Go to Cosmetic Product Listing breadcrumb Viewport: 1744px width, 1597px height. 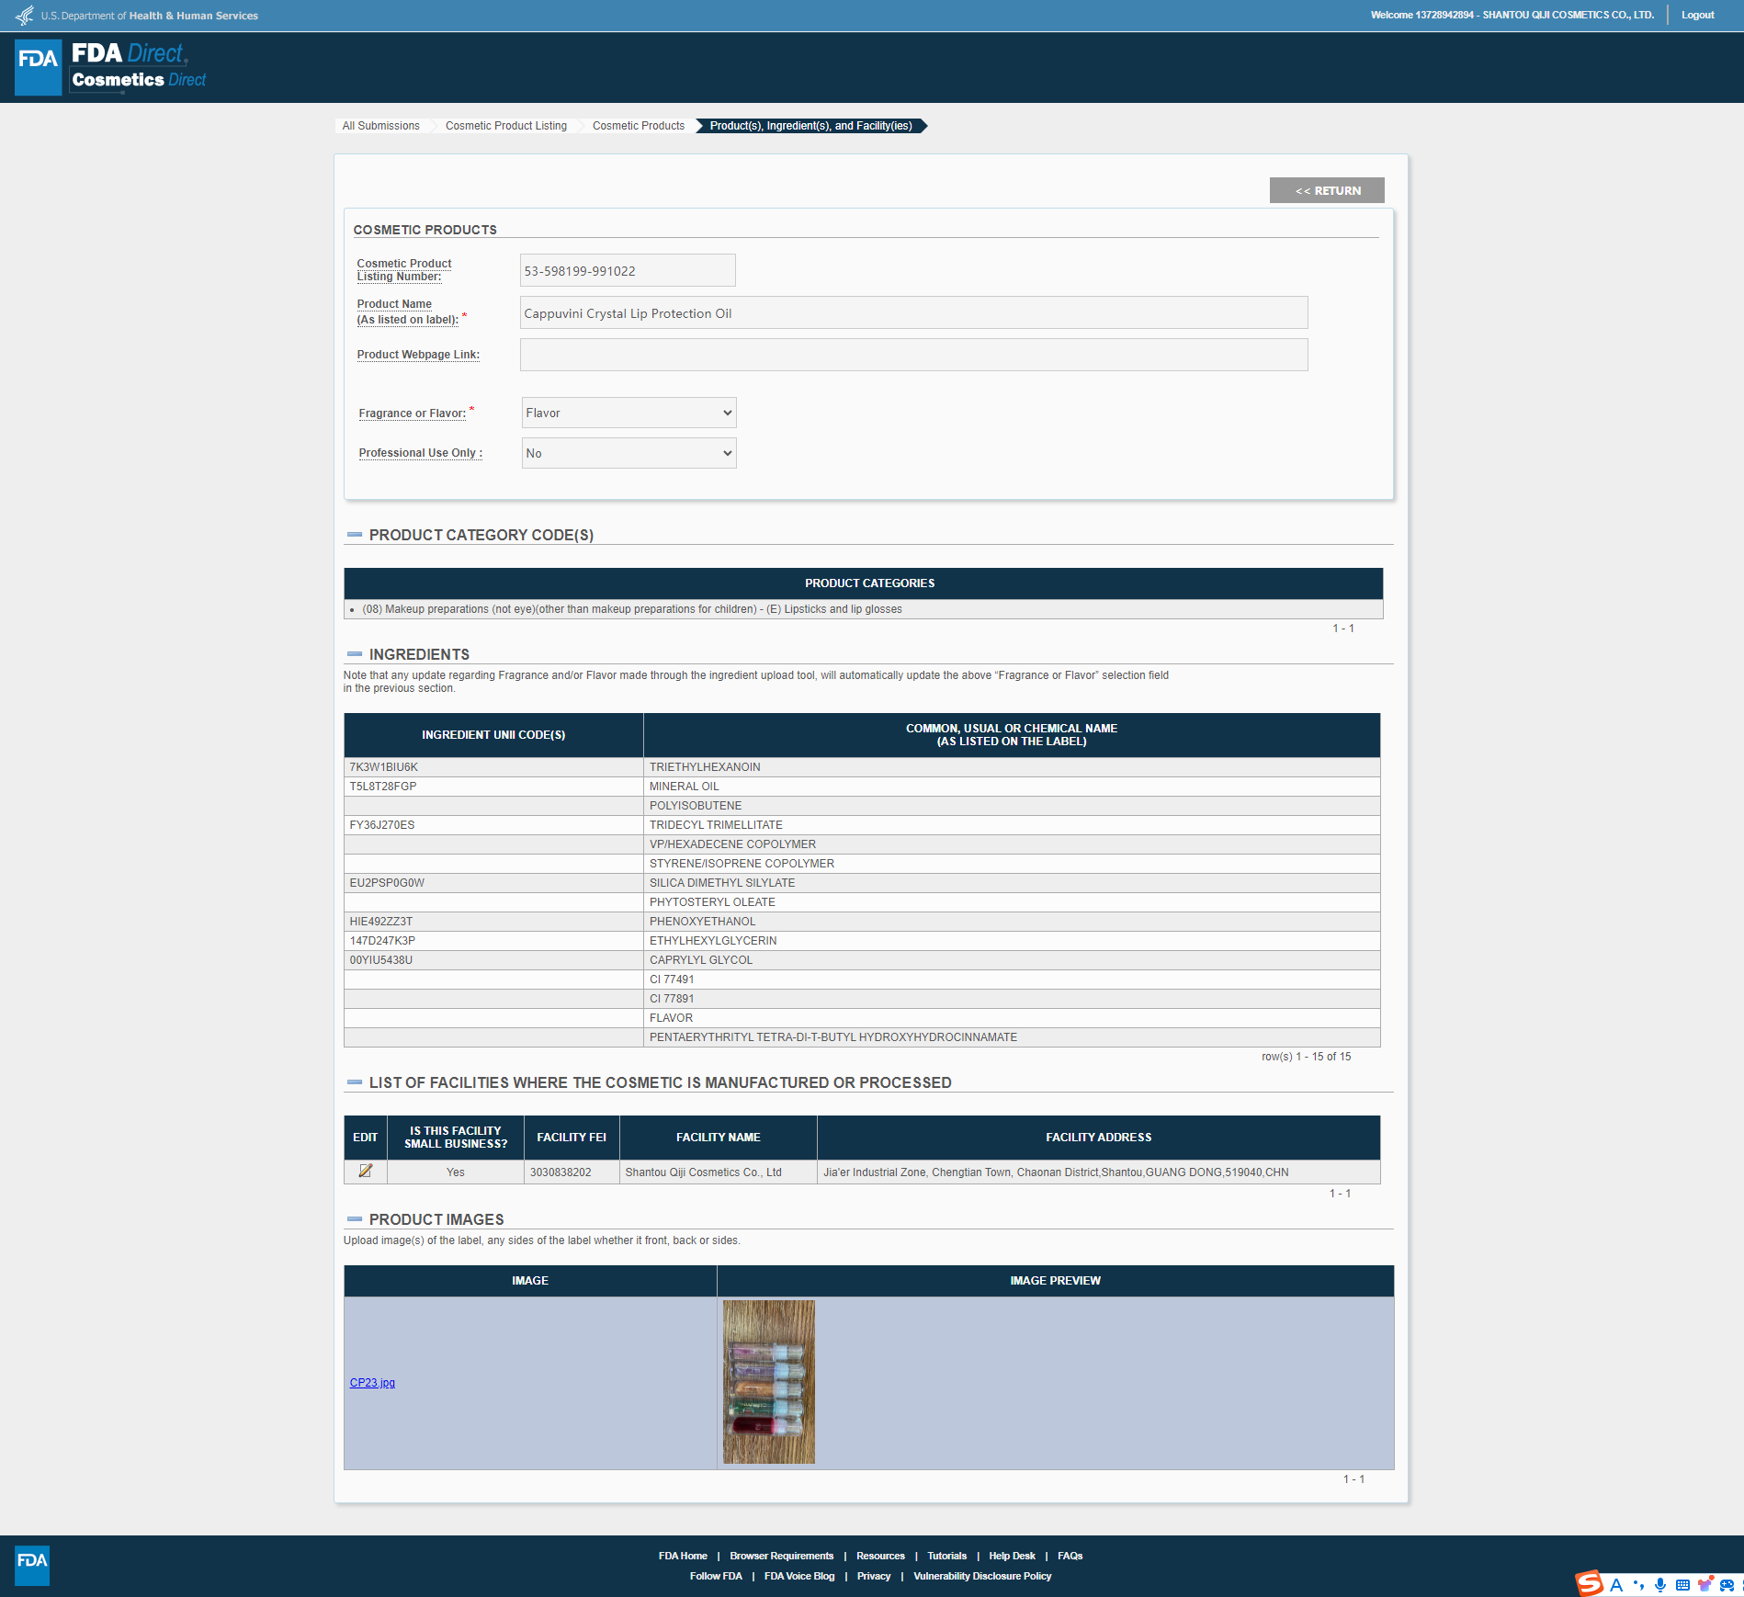[505, 126]
